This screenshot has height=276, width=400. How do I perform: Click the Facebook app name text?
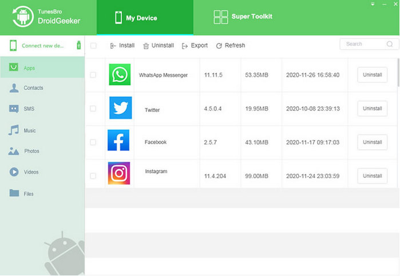coord(156,142)
